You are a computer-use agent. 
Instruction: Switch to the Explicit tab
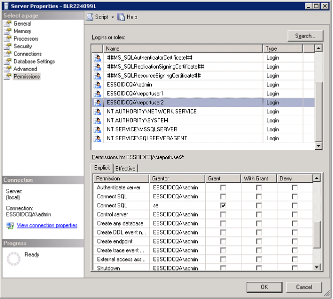pos(102,168)
